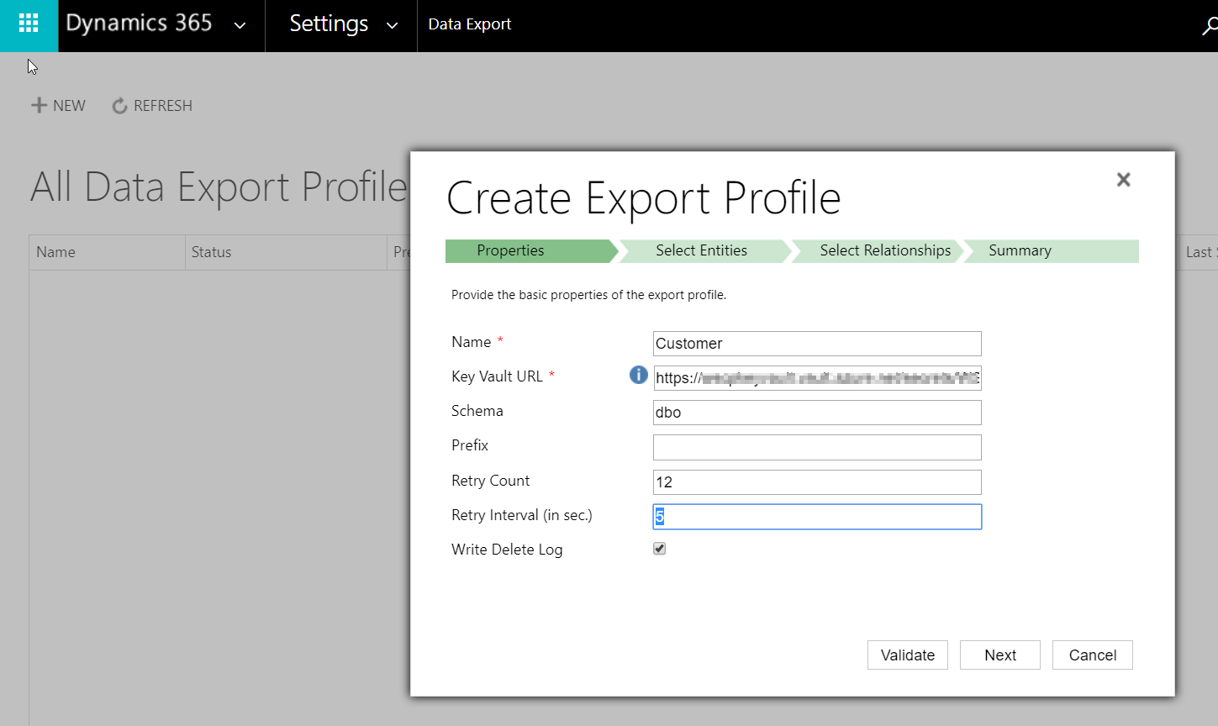Select the Properties step
The width and height of the screenshot is (1218, 726).
pyautogui.click(x=511, y=250)
